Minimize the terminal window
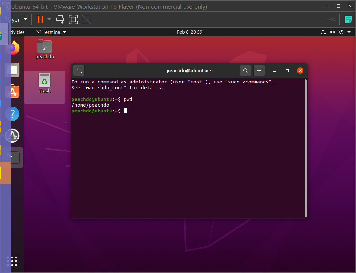Viewport: 356px width, 273px height. click(x=274, y=71)
